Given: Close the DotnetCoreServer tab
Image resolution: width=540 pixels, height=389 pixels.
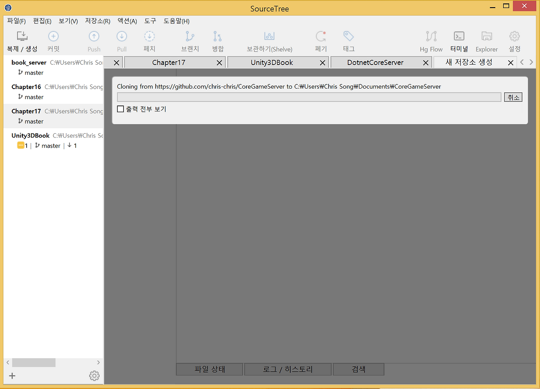Looking at the screenshot, I should pyautogui.click(x=426, y=63).
